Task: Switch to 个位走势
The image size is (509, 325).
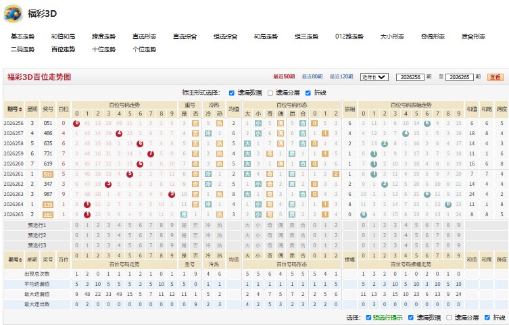Action: pyautogui.click(x=144, y=49)
